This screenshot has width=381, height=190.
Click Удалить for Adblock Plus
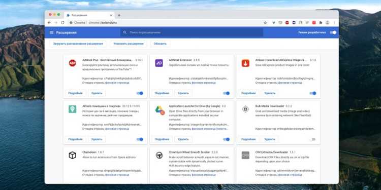point(97,93)
